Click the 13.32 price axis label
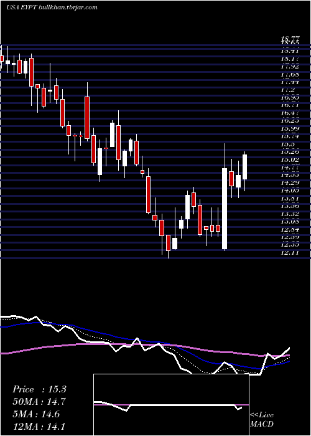 pos(290,214)
